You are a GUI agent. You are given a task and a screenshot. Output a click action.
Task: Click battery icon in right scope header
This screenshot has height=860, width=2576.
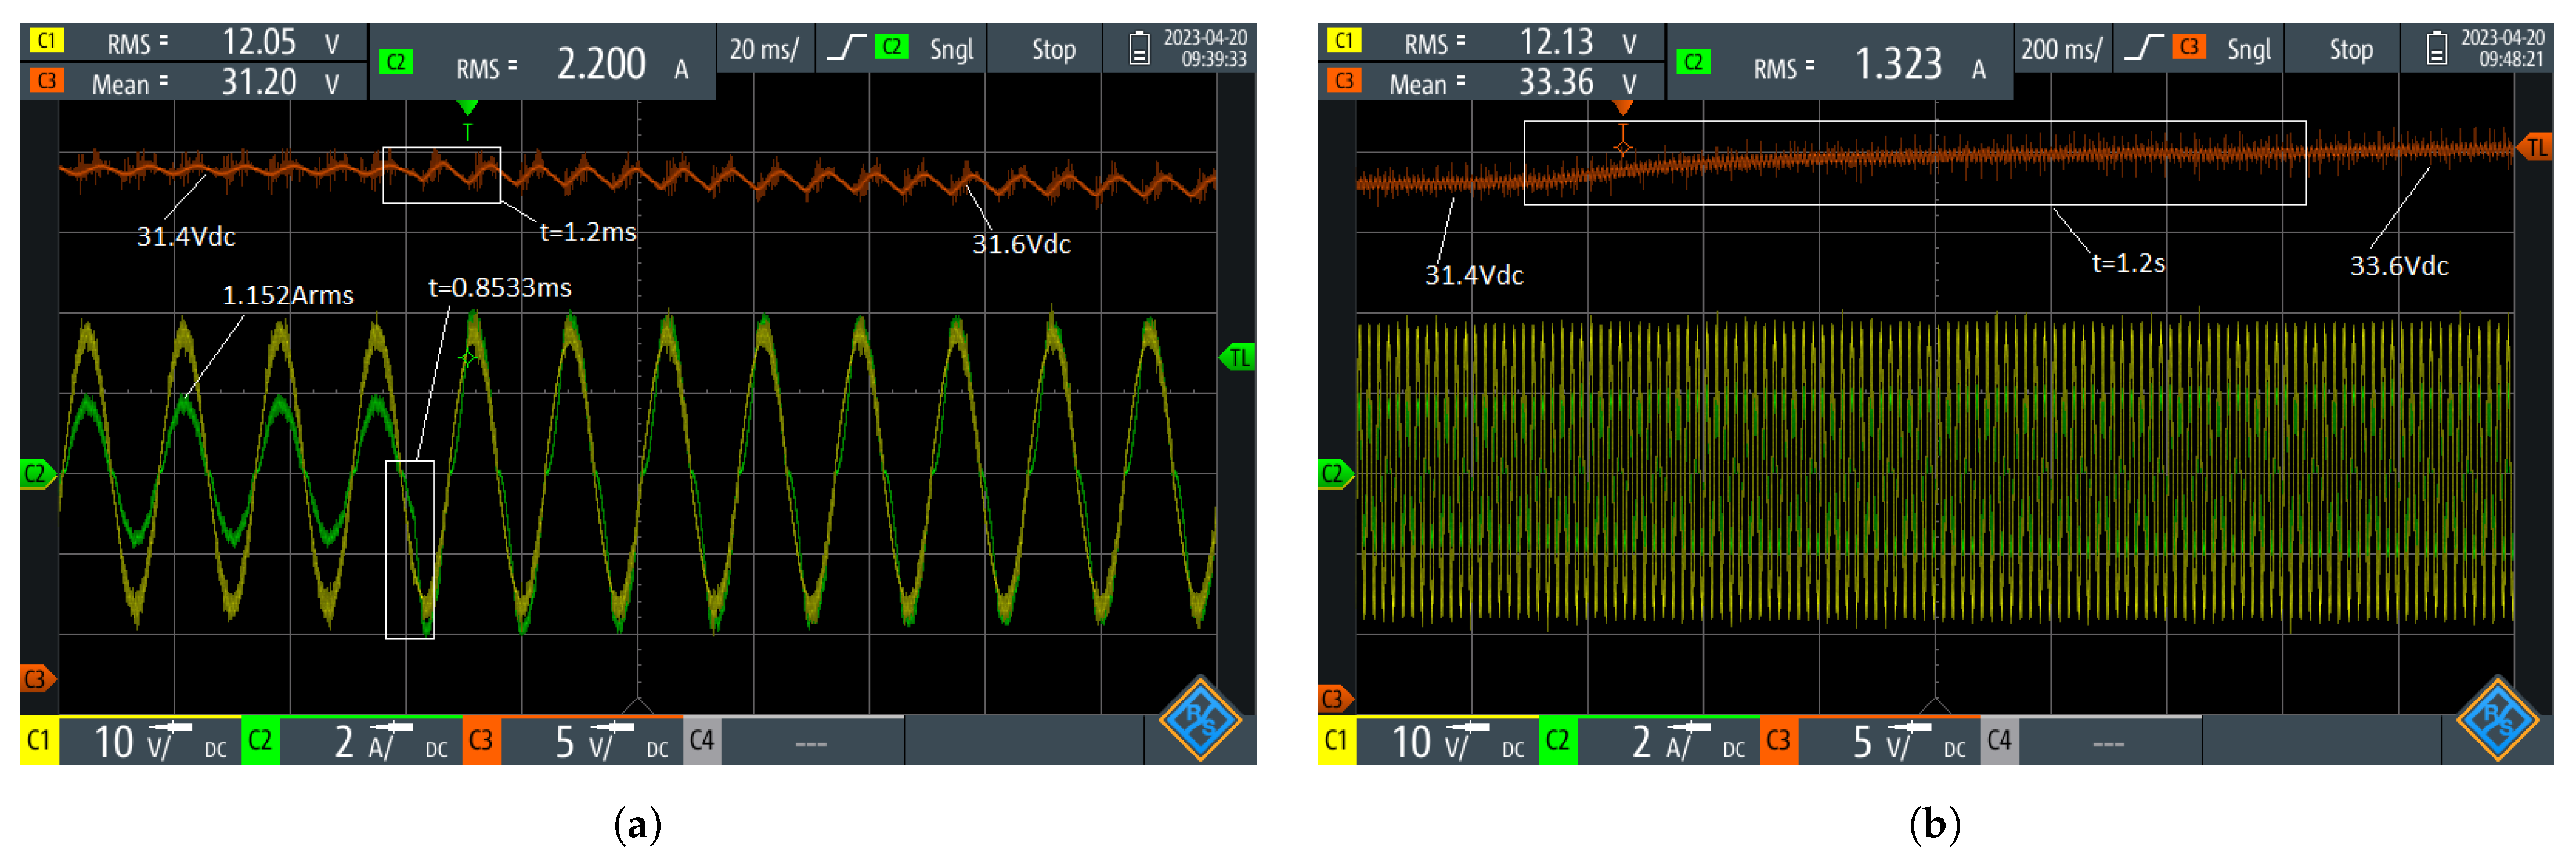coord(2437,48)
